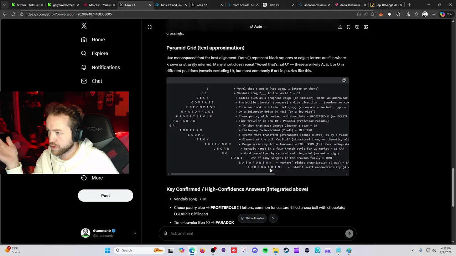Viewport: 456px width, 256px height.
Task: Click the browser address bar URL
Action: tap(69, 14)
